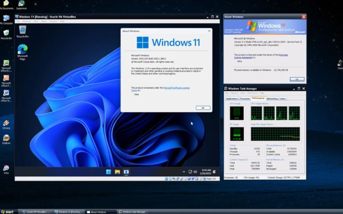Open notification bell in Windows 11 tray

pyautogui.click(x=214, y=172)
